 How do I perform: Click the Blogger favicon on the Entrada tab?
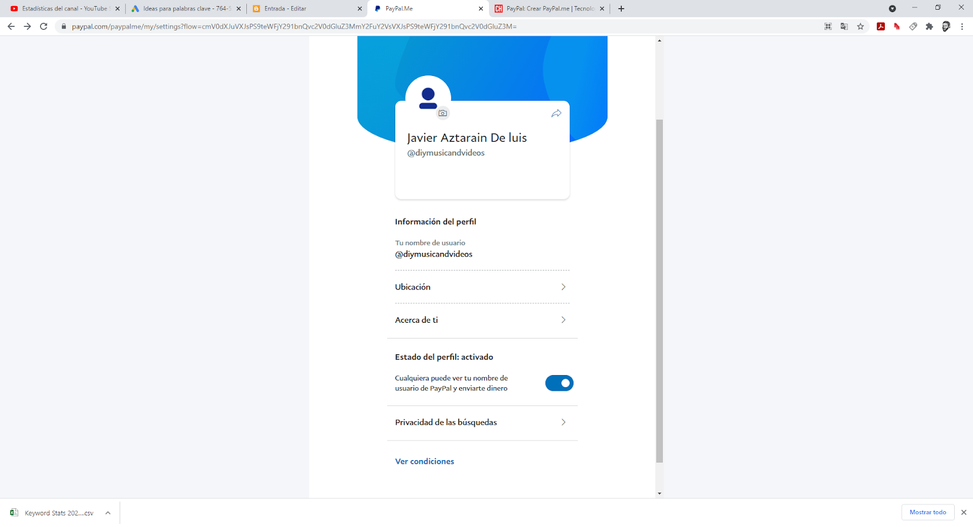256,9
